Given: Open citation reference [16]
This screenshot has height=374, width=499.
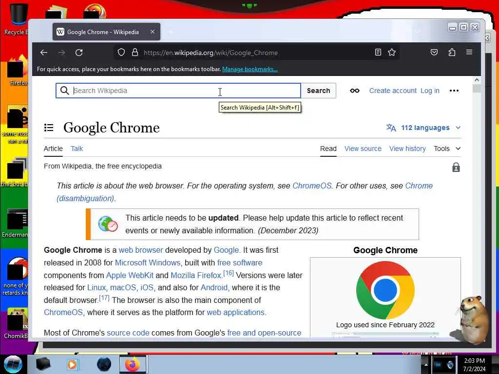Looking at the screenshot, I should click(229, 273).
